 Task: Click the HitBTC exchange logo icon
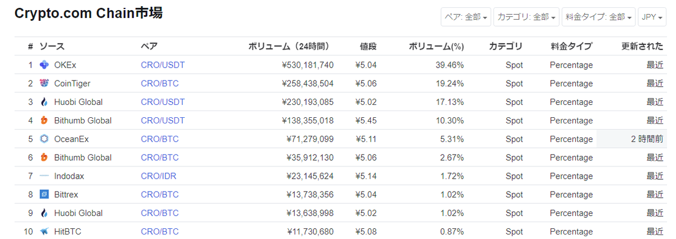tap(45, 232)
